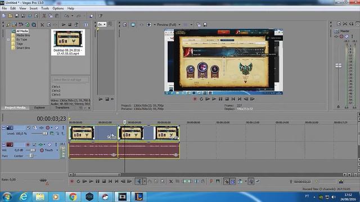This screenshot has height=202, width=360.
Task: Switch to the Transitions tab
Action: pyautogui.click(x=62, y=108)
